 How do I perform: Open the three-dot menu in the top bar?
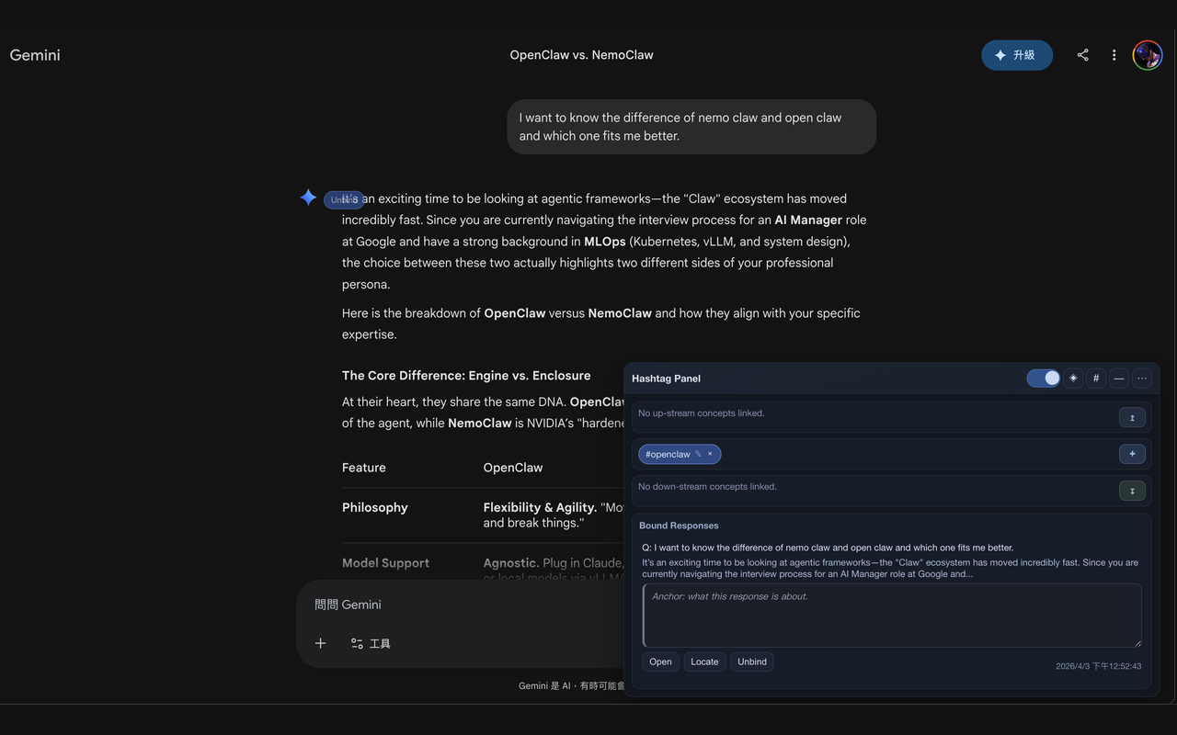coord(1114,54)
